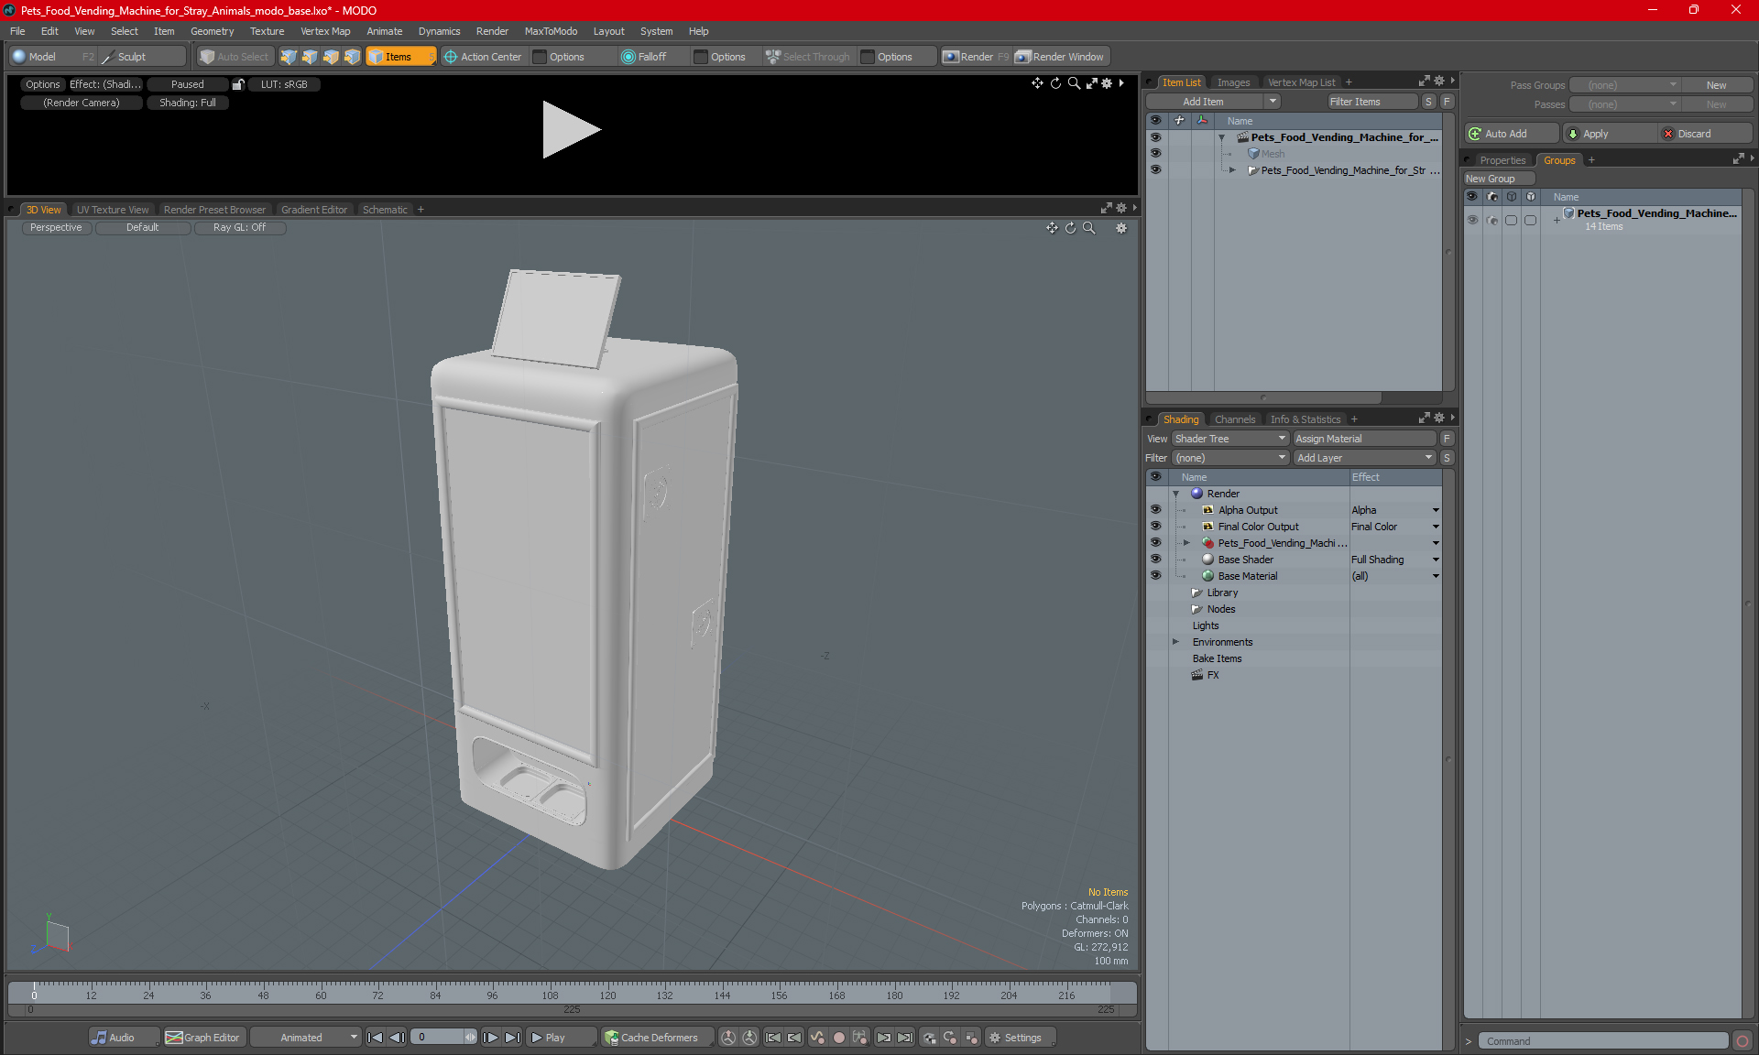The width and height of the screenshot is (1759, 1055).
Task: Click the Assign Material button
Action: click(x=1363, y=439)
